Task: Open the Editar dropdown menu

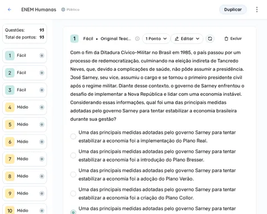Action: (x=187, y=38)
